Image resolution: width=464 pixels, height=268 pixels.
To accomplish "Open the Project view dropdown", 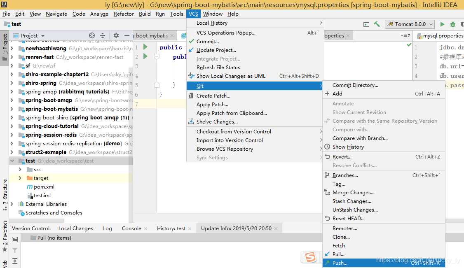I will tap(42, 36).
